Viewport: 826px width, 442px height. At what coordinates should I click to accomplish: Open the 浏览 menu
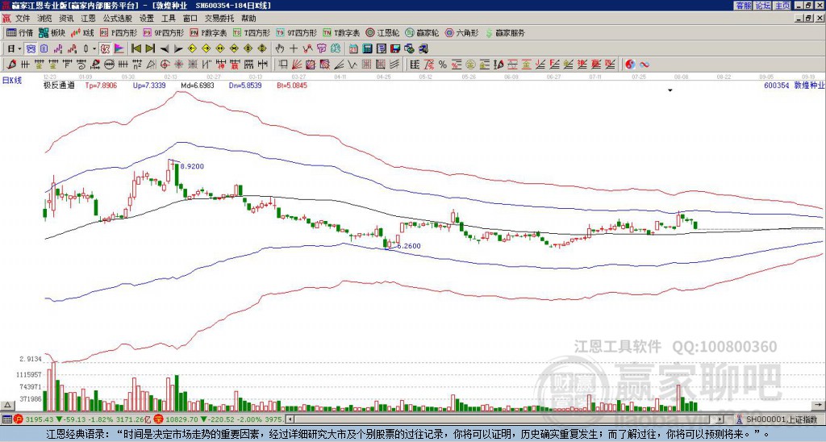pos(45,19)
